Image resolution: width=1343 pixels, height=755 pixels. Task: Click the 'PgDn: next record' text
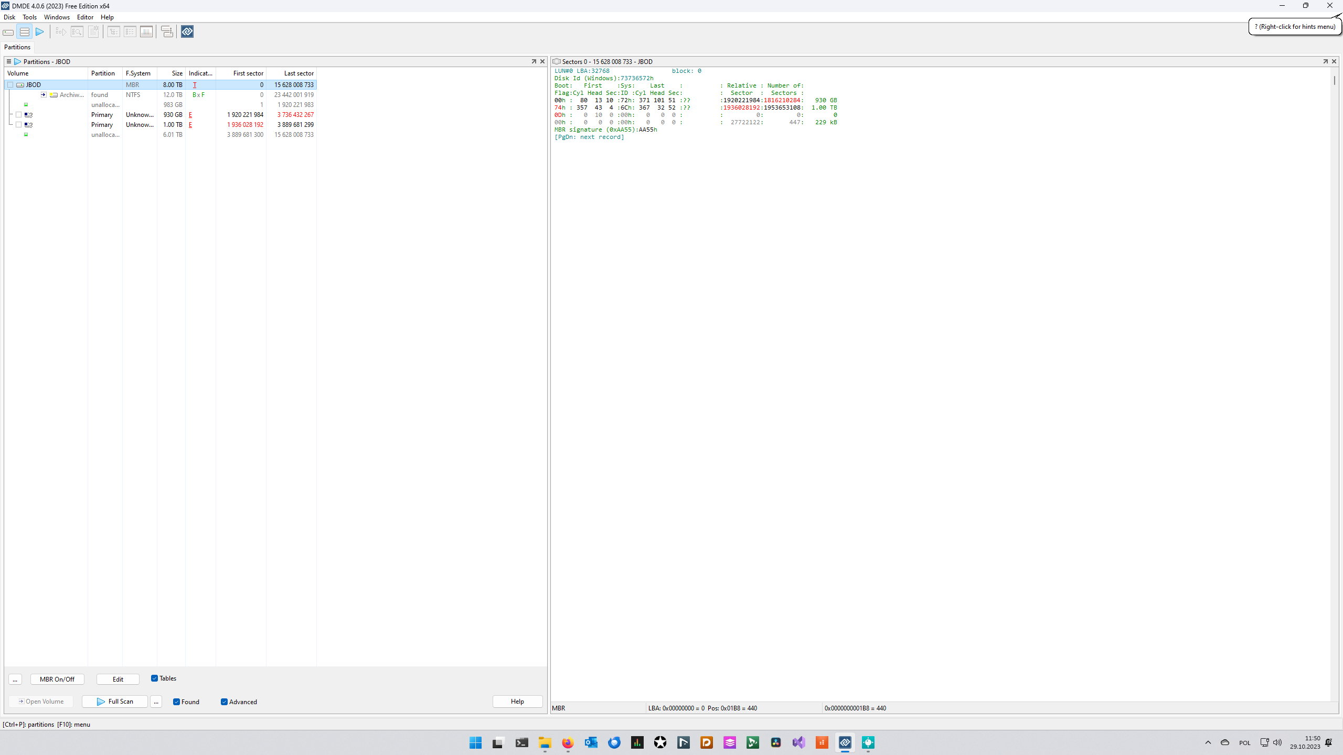click(589, 137)
